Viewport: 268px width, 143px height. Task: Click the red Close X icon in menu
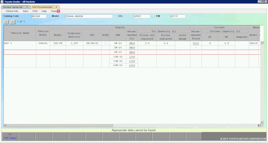(58, 11)
